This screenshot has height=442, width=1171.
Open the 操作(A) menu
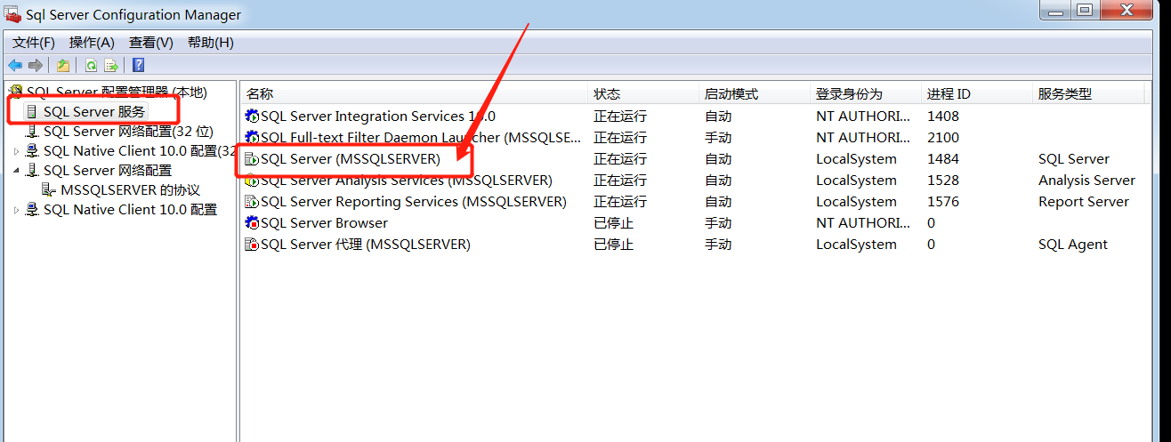[x=92, y=42]
